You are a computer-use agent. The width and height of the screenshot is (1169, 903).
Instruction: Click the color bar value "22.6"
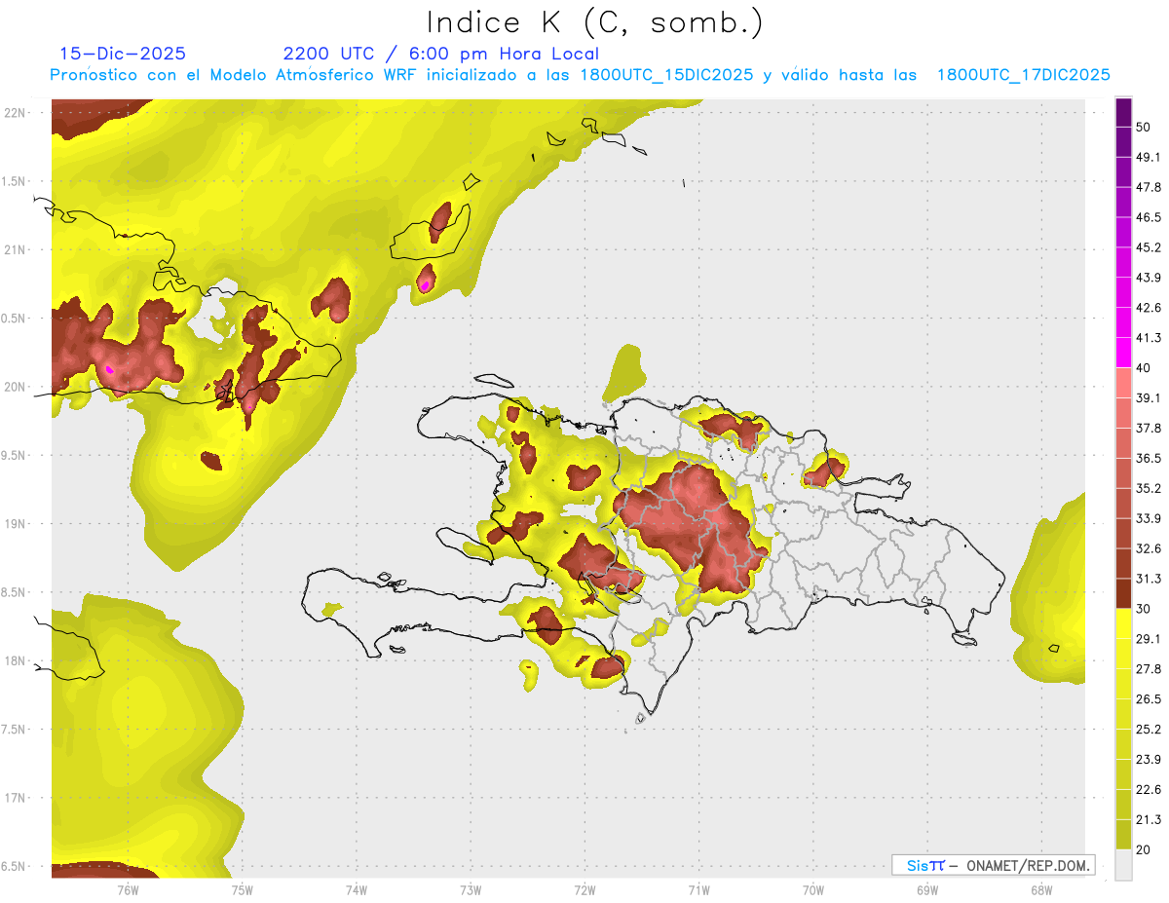[x=1149, y=790]
